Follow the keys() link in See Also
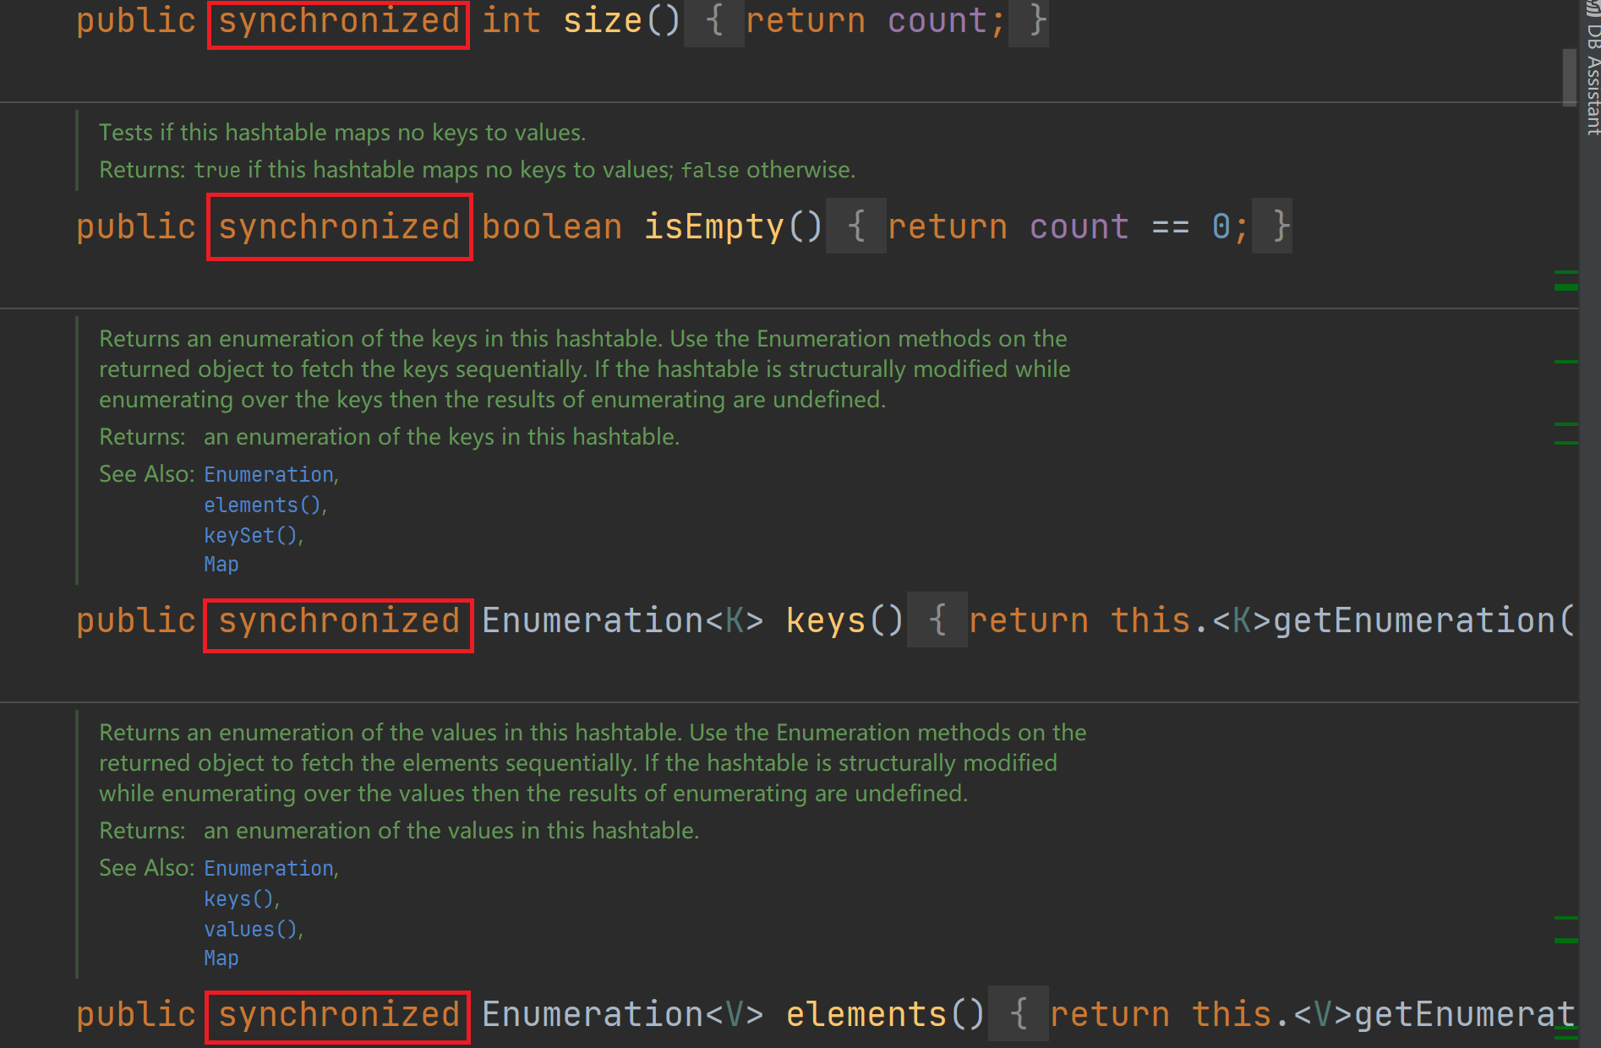Screen dimensions: 1601x1048 click(239, 899)
